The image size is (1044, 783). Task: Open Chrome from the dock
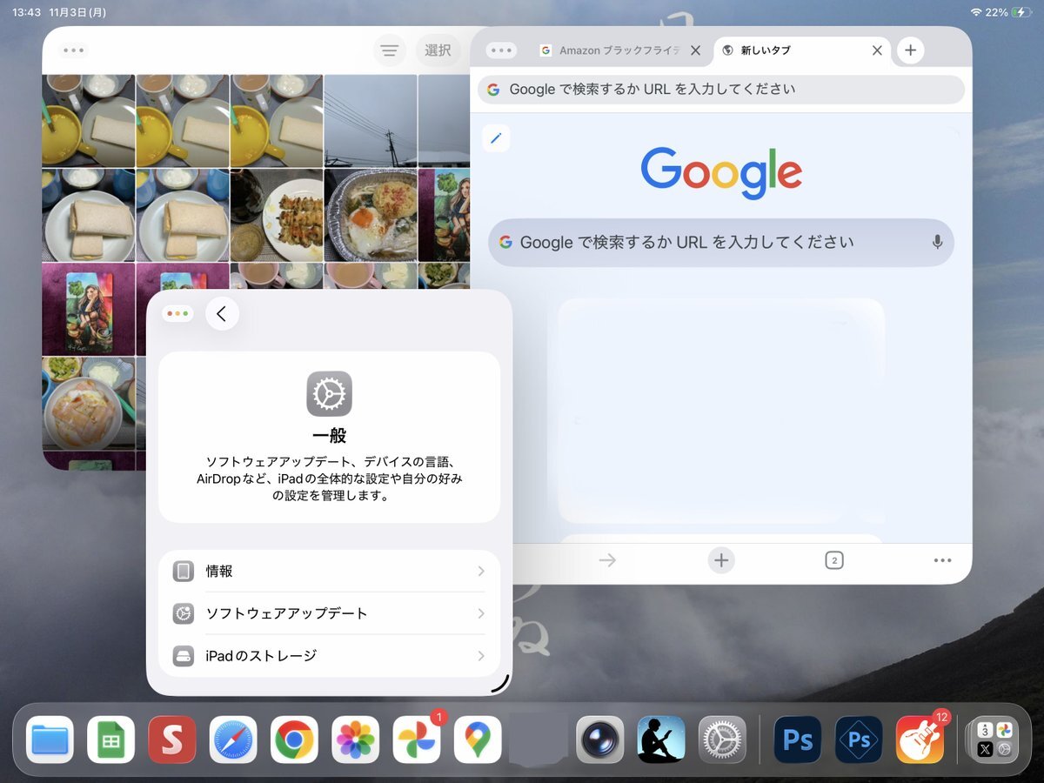tap(294, 739)
